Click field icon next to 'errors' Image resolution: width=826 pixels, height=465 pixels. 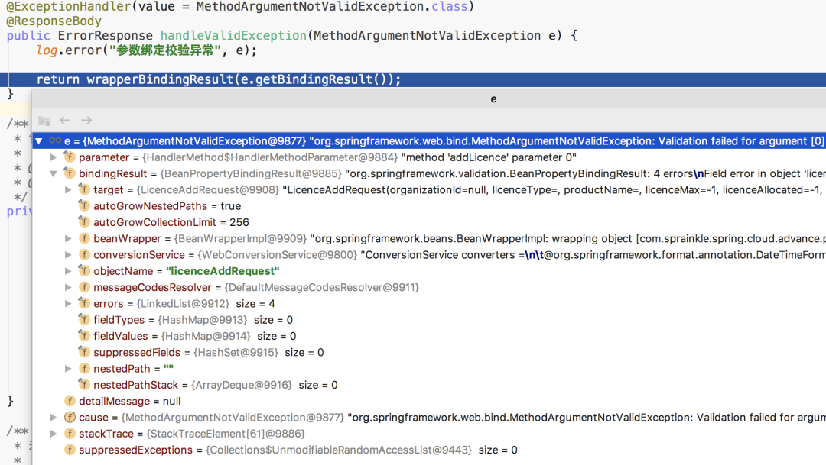(84, 304)
